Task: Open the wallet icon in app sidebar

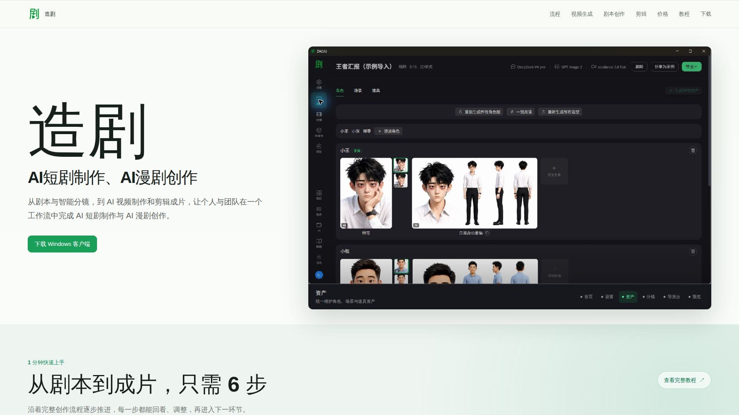Action: pyautogui.click(x=319, y=227)
